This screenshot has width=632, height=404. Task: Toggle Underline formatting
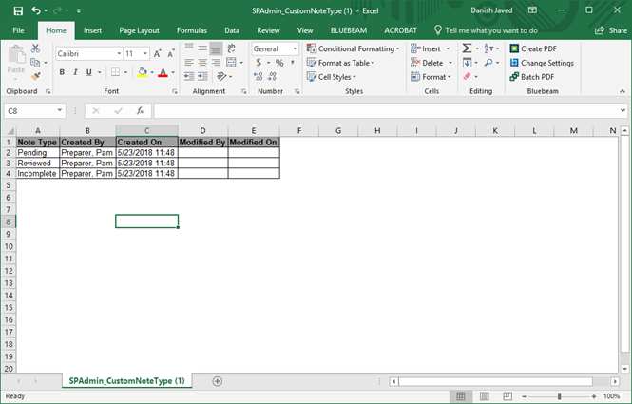pos(88,72)
